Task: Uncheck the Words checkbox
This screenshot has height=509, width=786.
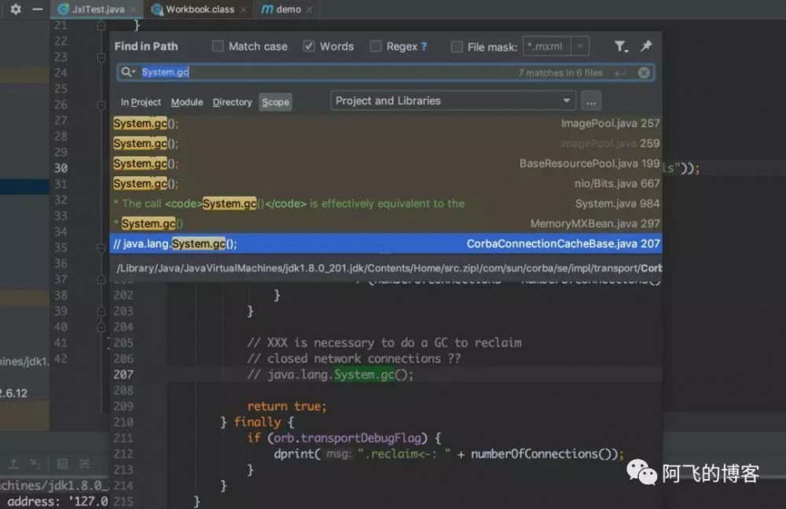Action: pyautogui.click(x=309, y=46)
